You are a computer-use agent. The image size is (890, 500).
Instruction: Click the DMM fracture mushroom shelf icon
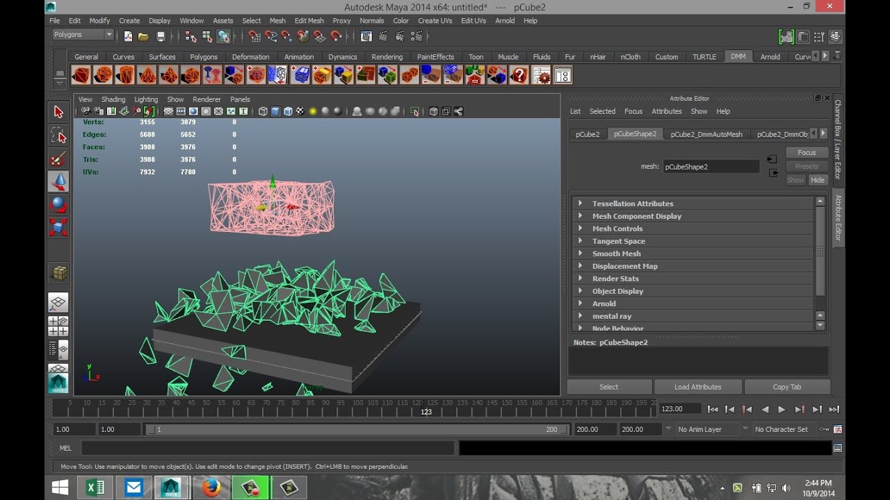pyautogui.click(x=212, y=75)
